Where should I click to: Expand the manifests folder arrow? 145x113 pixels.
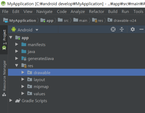[x=17, y=44]
